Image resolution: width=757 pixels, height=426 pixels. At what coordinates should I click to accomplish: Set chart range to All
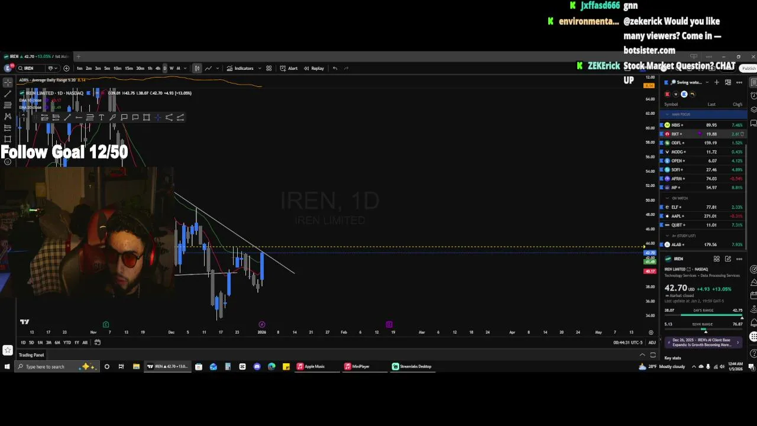coord(85,343)
